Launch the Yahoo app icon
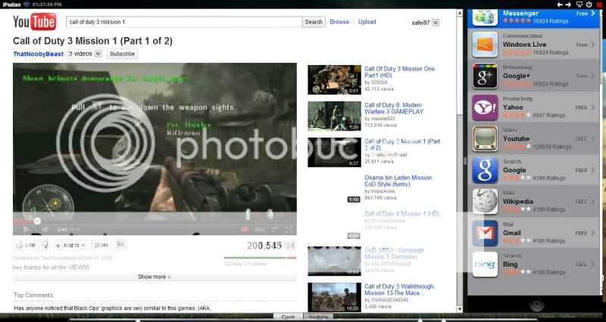 [485, 107]
